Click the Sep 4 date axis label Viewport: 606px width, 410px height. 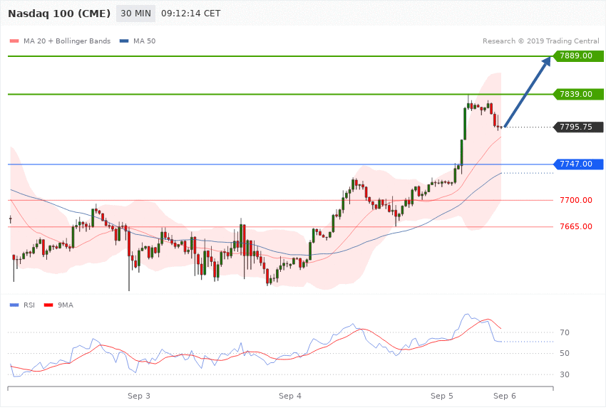pyautogui.click(x=290, y=396)
